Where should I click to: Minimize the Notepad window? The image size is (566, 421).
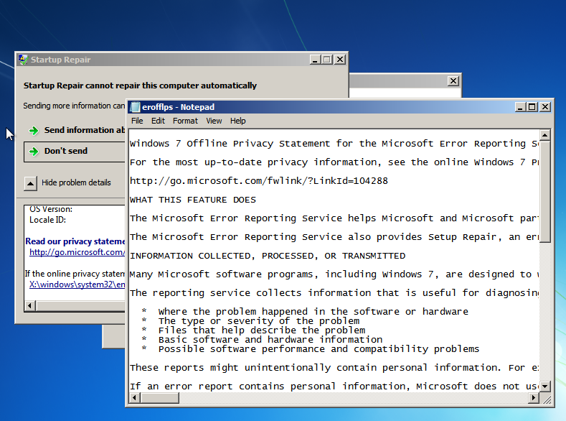520,107
